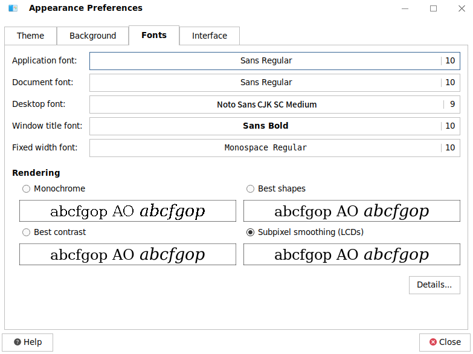Select Subpixel smoothing (LCDs) rendering
This screenshot has height=354, width=473.
click(250, 232)
